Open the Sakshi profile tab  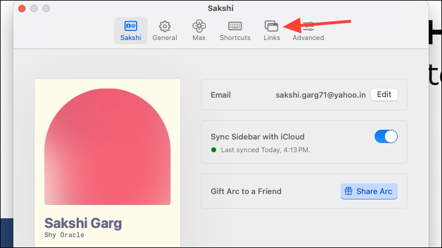tap(131, 31)
